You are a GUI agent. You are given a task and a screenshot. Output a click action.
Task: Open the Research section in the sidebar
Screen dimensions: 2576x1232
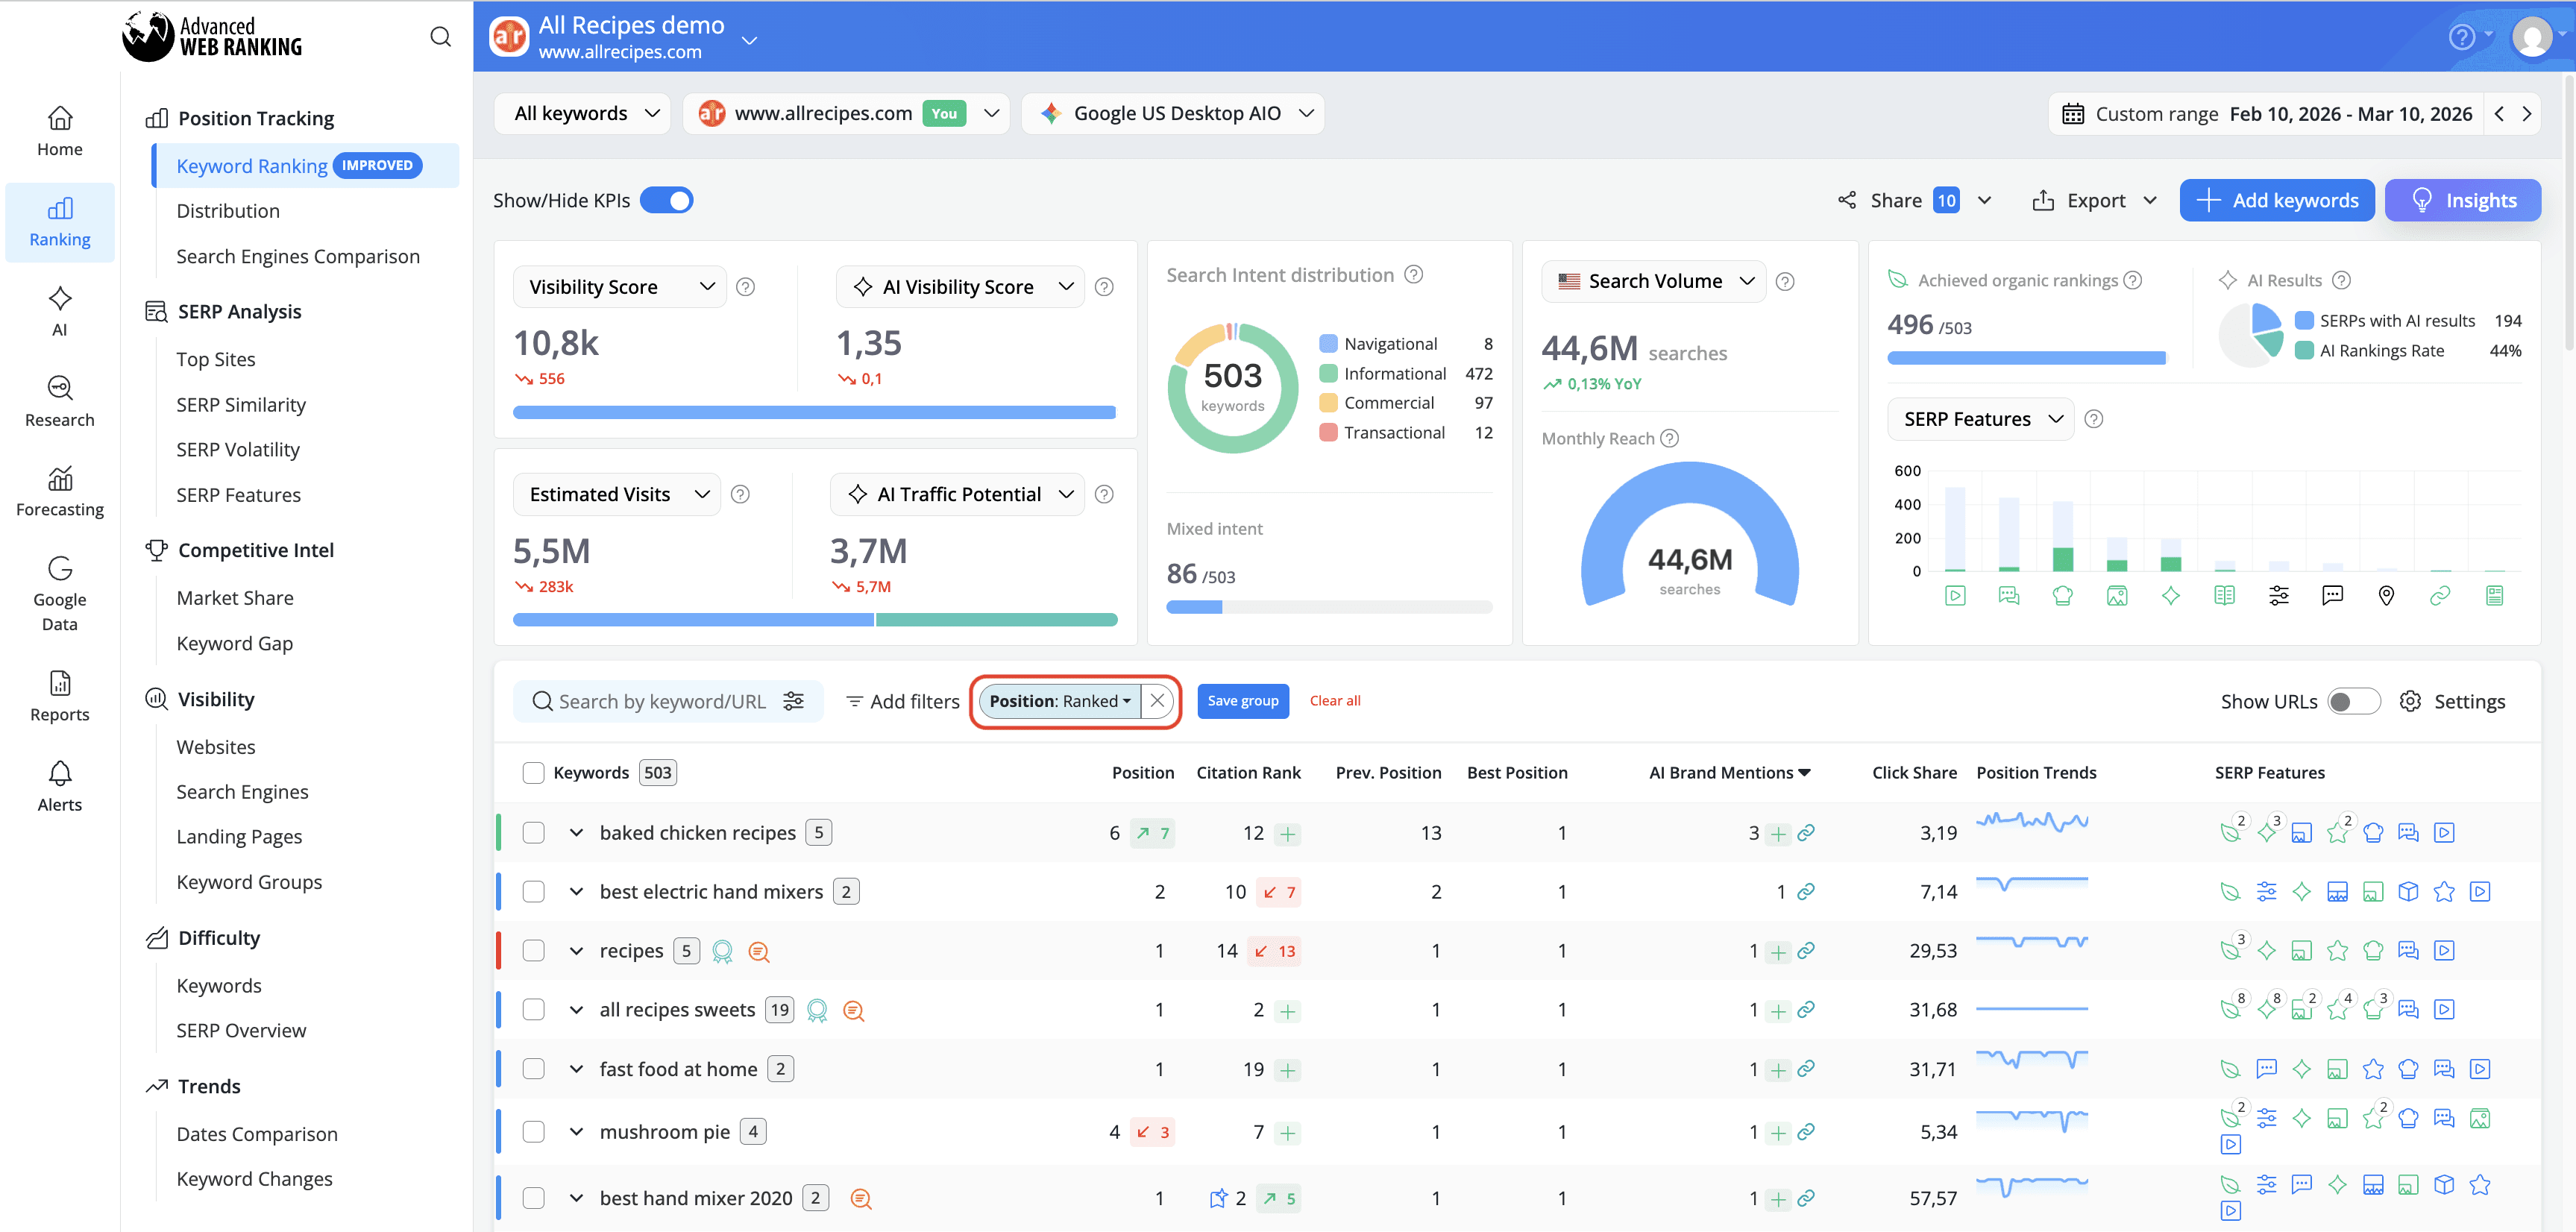pos(59,400)
